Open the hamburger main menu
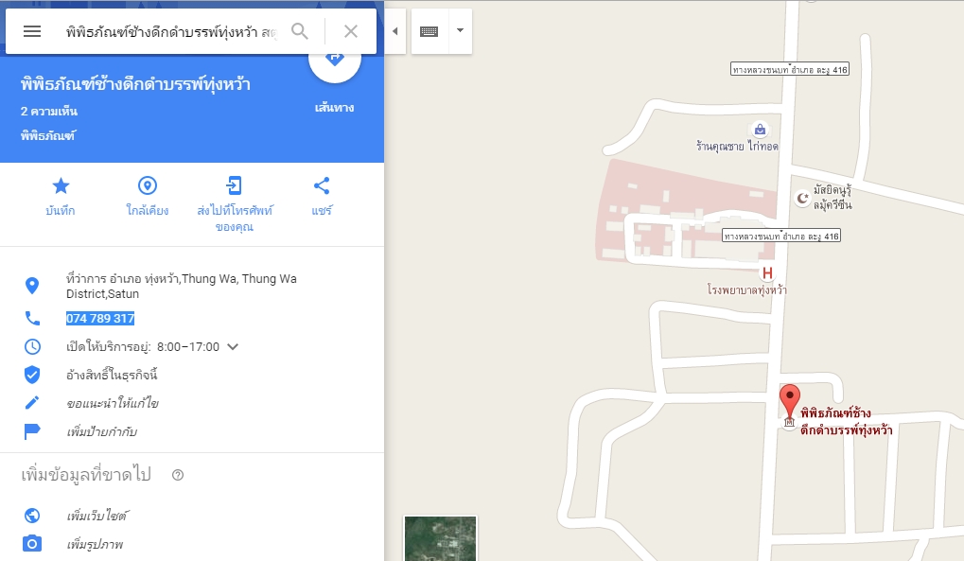The height and width of the screenshot is (561, 964). click(x=32, y=31)
